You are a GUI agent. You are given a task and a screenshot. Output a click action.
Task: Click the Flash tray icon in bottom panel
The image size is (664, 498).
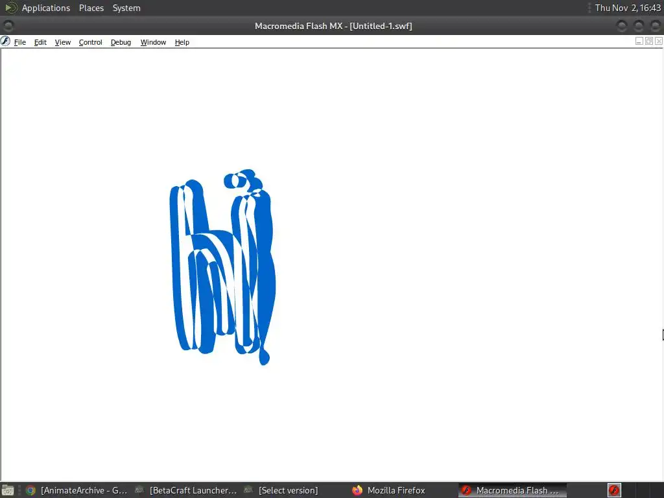614,490
